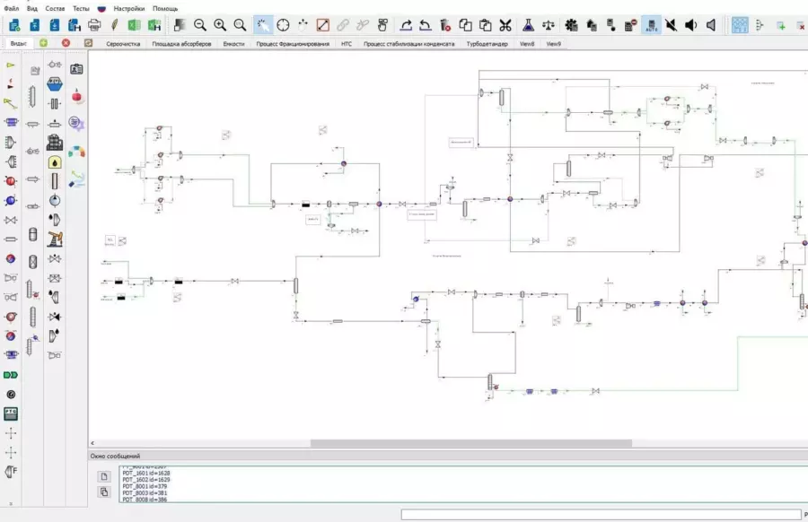Click the balance scales icon
The image size is (808, 522).
[549, 25]
